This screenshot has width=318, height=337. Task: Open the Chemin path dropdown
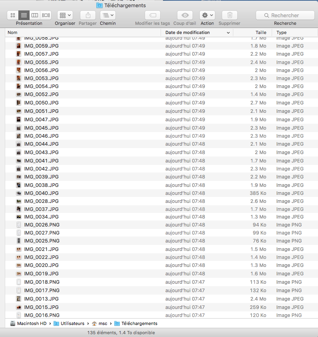click(107, 15)
